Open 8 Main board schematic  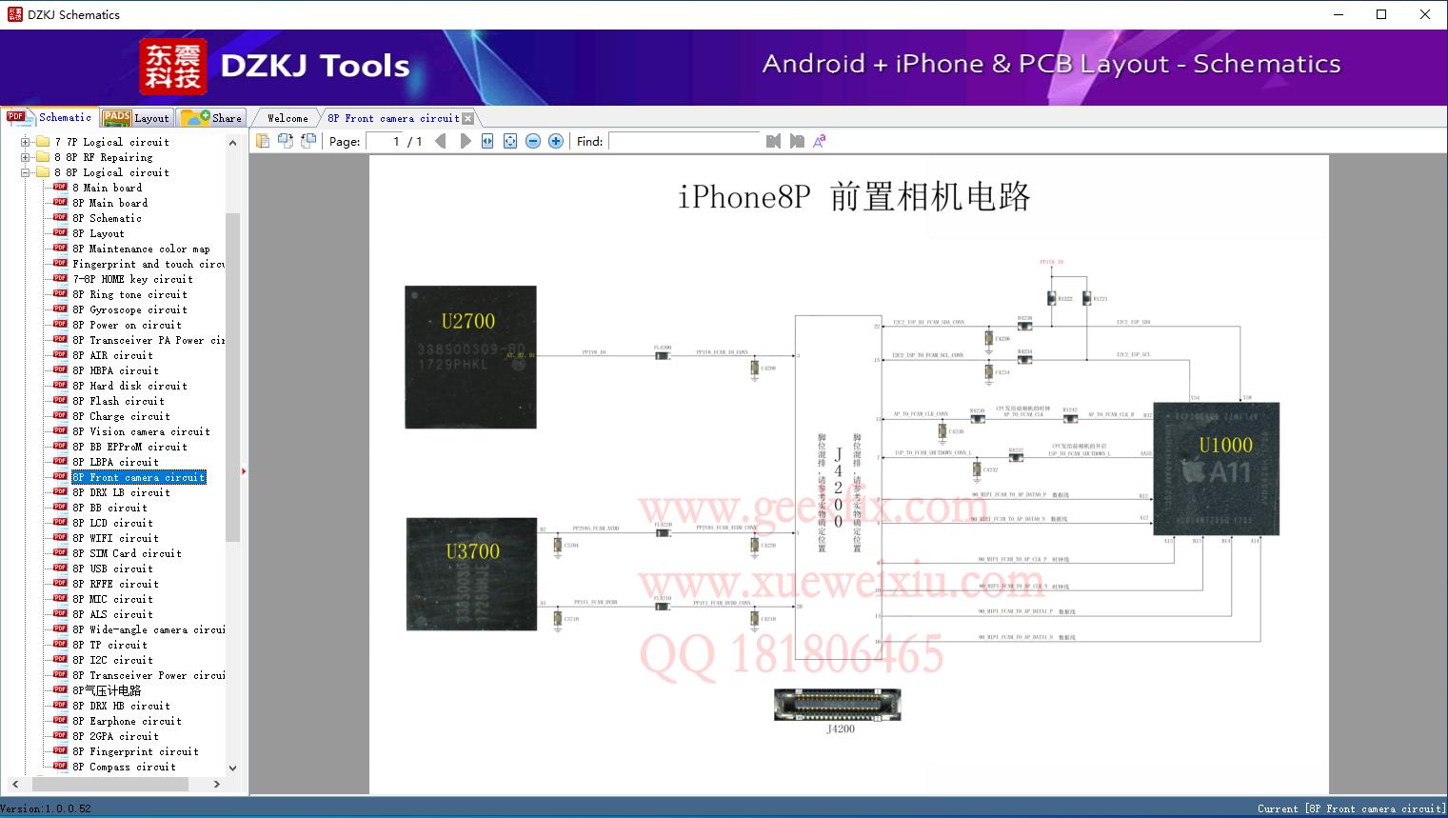[108, 188]
